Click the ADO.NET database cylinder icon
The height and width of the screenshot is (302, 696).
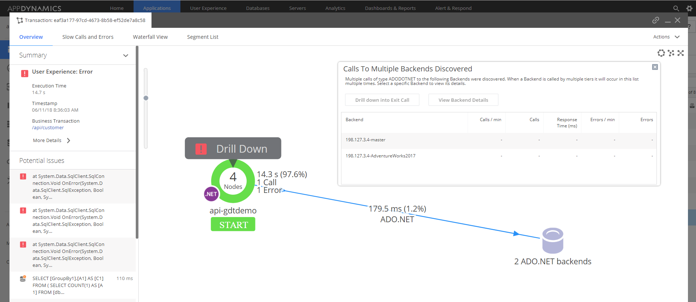point(553,241)
